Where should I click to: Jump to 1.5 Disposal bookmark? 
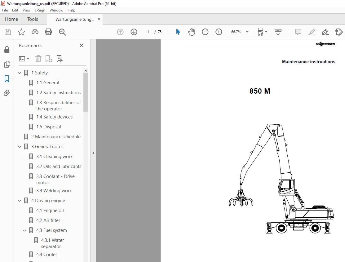coord(48,127)
